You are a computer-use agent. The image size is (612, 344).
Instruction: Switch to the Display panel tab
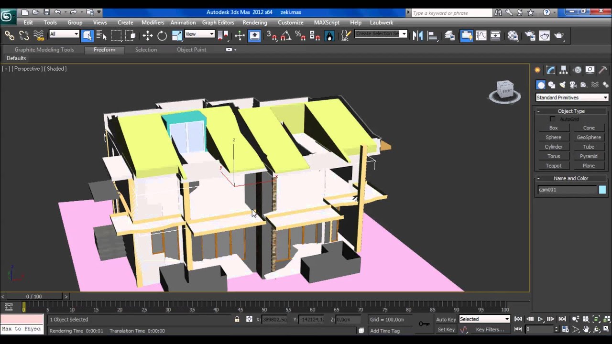point(590,70)
